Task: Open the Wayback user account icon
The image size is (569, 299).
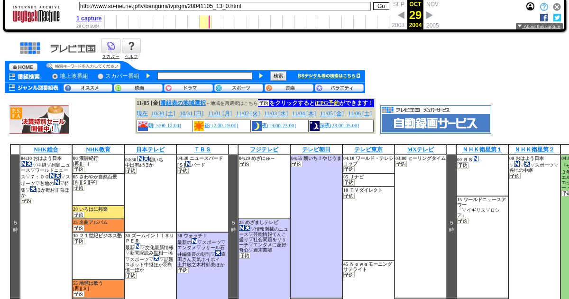Action: tap(530, 7)
